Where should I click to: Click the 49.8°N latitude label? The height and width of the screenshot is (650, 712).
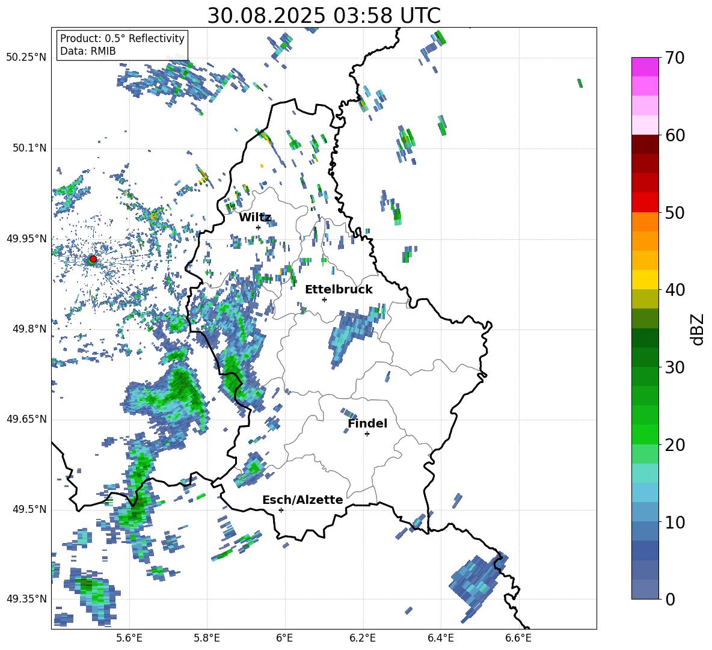tap(29, 329)
